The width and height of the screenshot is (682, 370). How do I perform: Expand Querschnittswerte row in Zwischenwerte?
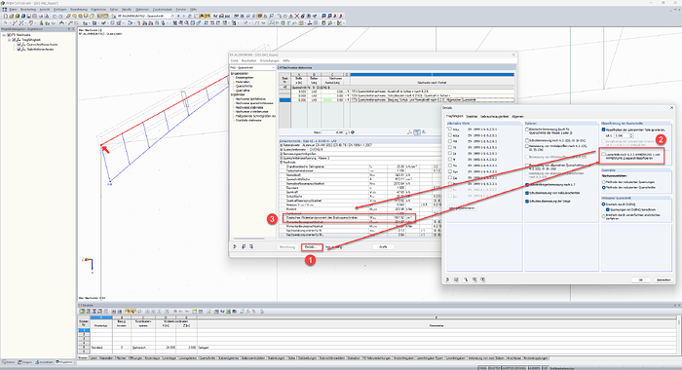click(281, 150)
